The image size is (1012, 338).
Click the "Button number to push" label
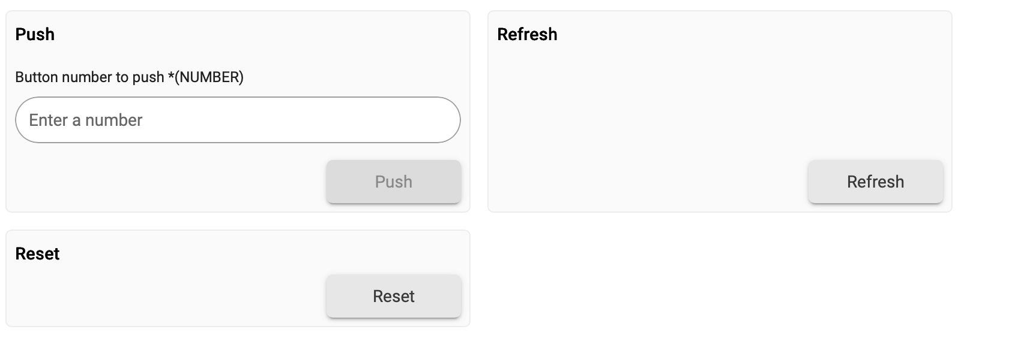coord(90,77)
